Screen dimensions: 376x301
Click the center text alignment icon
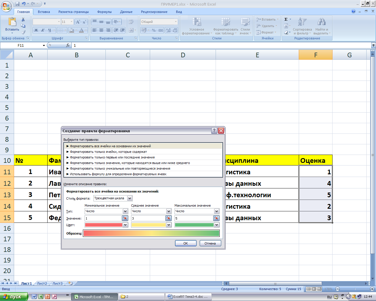coord(101,30)
